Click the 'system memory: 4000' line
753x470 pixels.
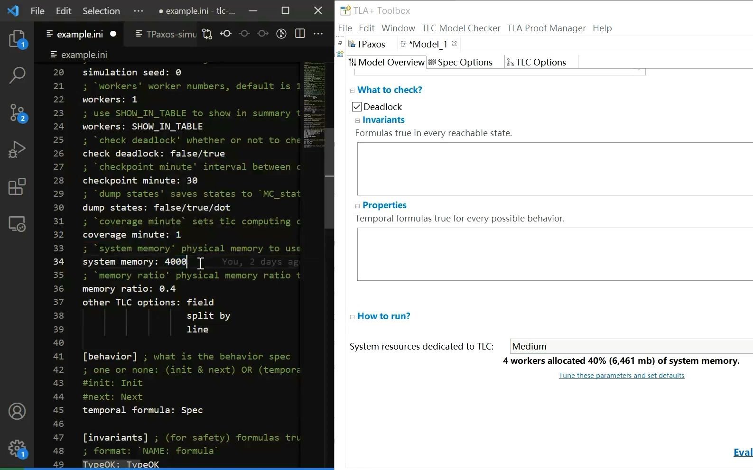(135, 261)
